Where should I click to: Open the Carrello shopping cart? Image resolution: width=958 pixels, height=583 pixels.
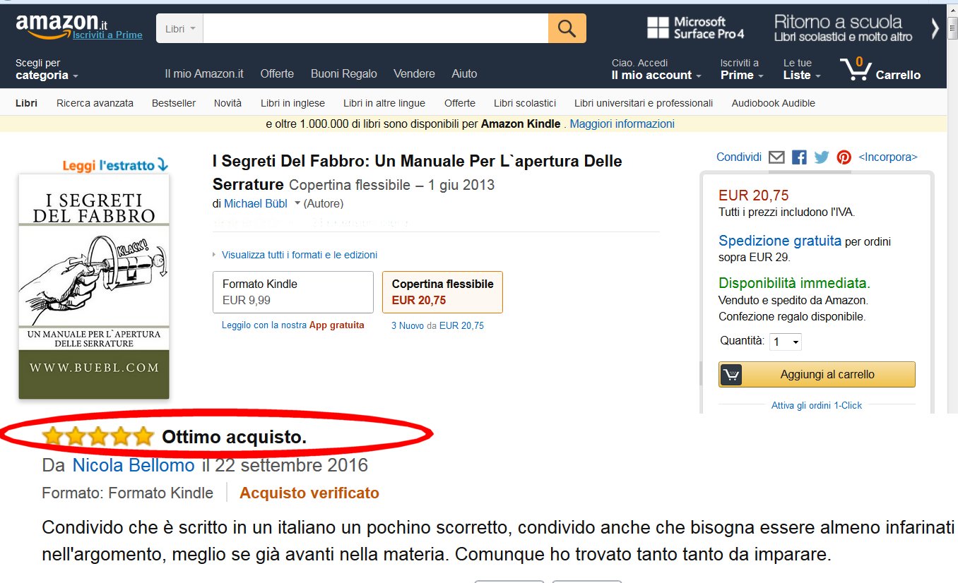(880, 69)
